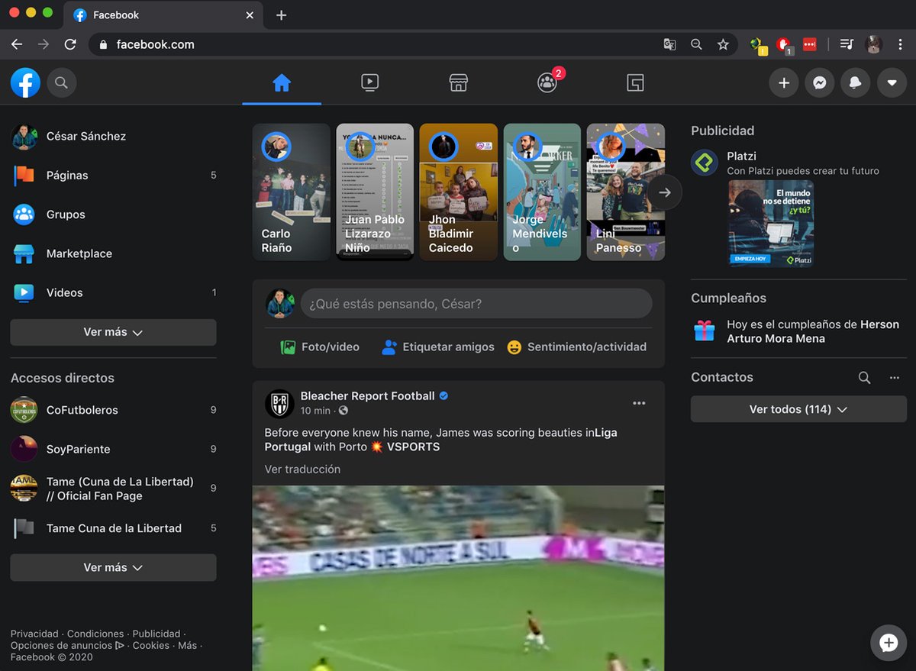Open the Facebook search magnifier
The height and width of the screenshot is (671, 916).
pyautogui.click(x=62, y=82)
